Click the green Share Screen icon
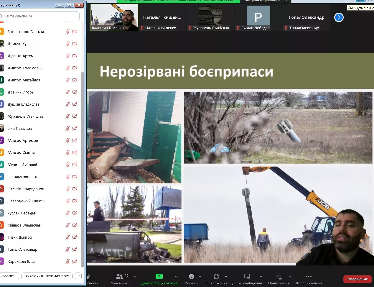 click(159, 276)
